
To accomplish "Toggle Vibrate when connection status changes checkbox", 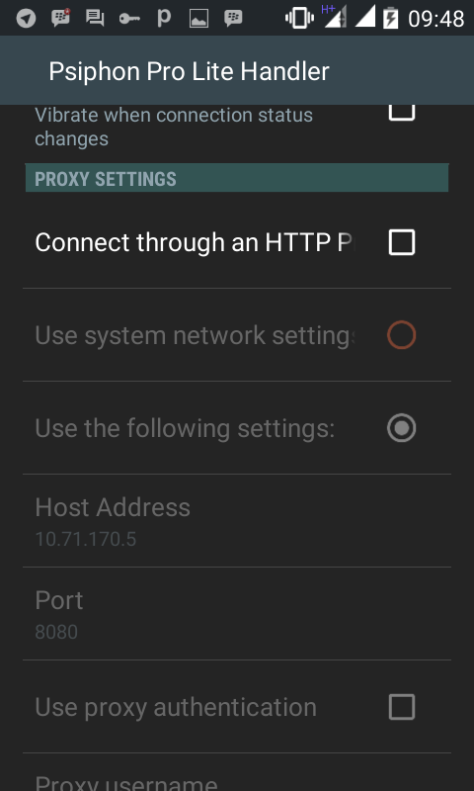I will 402,112.
